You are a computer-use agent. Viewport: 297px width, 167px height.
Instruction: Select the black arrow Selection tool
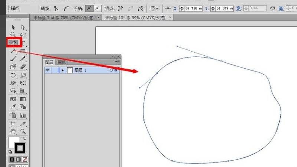(x=13, y=27)
